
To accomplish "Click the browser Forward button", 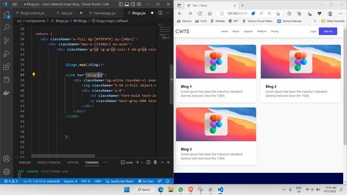I will pos(190,14).
